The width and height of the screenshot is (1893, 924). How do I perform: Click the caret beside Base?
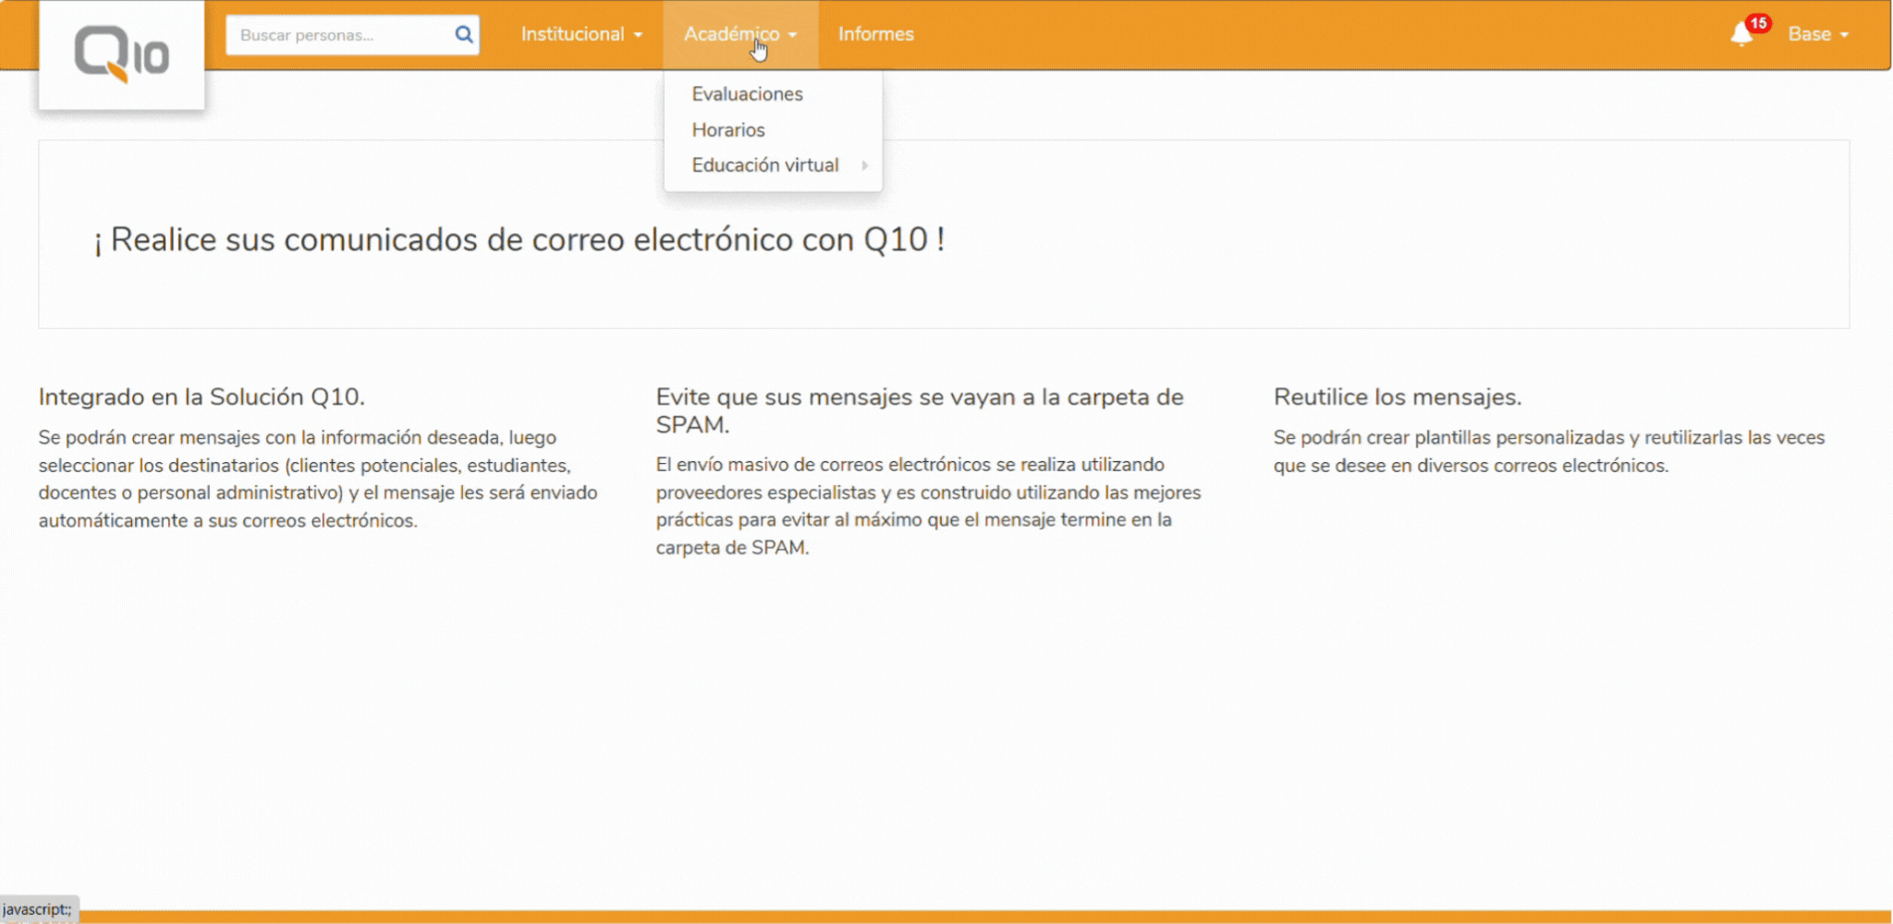pyautogui.click(x=1846, y=34)
